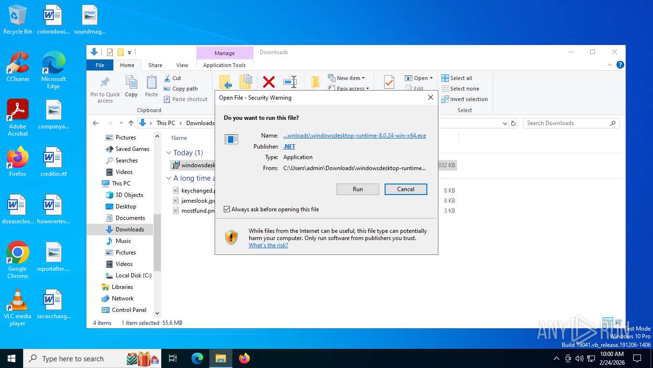Open the CCleaner desktop shortcut
This screenshot has width=653, height=368.
click(x=18, y=67)
